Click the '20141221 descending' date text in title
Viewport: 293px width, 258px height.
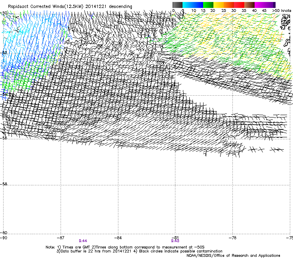pyautogui.click(x=108, y=6)
